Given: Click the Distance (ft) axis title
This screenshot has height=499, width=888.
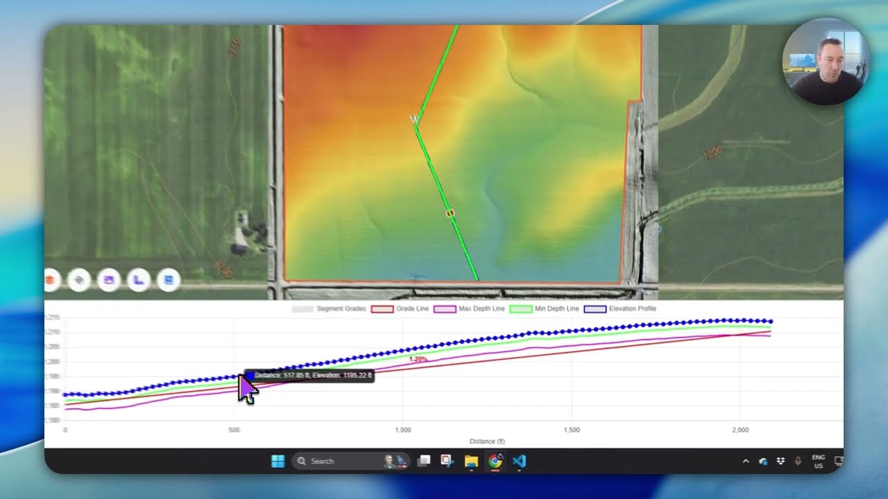Looking at the screenshot, I should 487,441.
